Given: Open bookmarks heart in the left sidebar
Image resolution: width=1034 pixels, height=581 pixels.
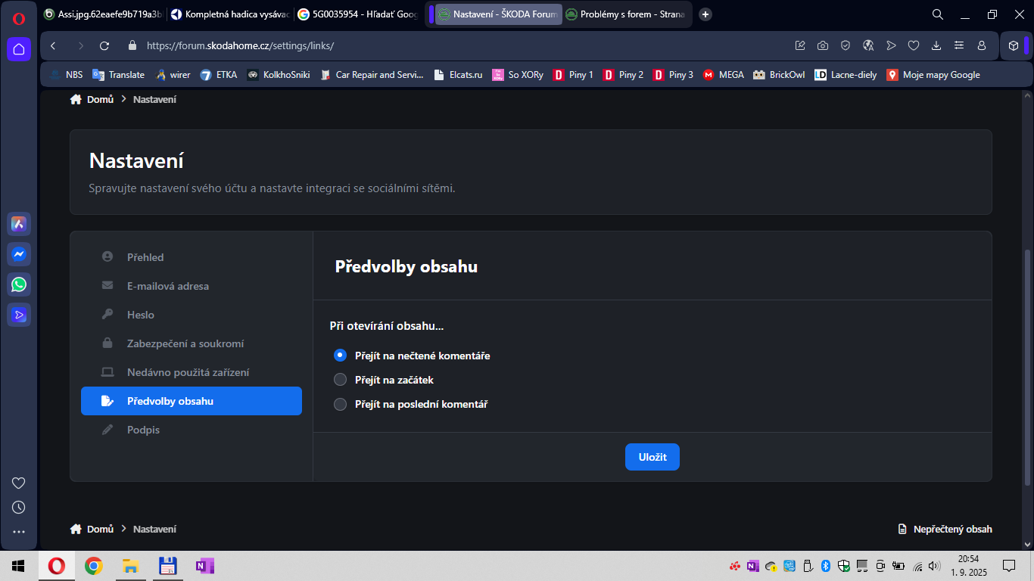Looking at the screenshot, I should (x=19, y=483).
